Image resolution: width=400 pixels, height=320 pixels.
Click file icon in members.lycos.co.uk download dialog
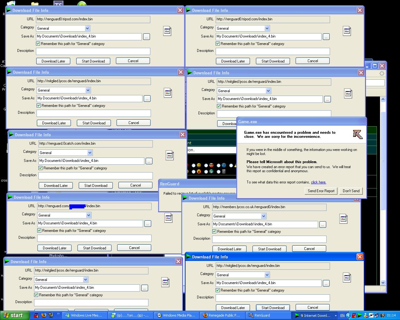click(x=343, y=219)
